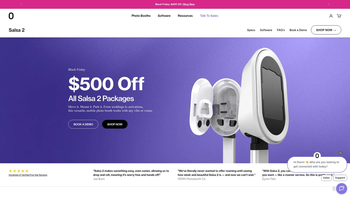This screenshot has height=197, width=350.
Task: Expand the Photo Booths menu
Action: pyautogui.click(x=141, y=16)
